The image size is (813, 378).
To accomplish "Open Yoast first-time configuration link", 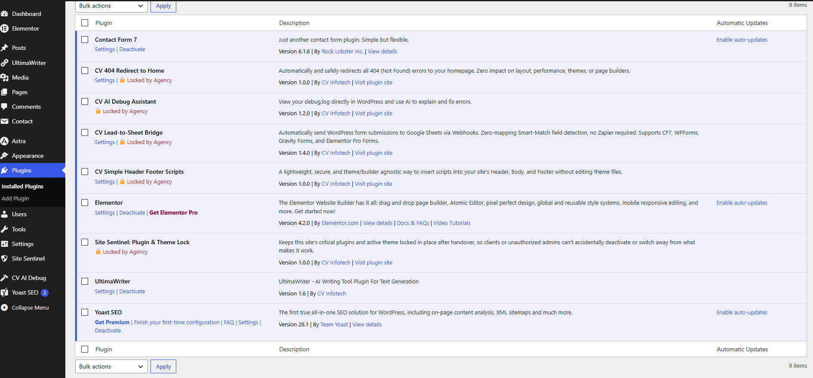I will (176, 323).
